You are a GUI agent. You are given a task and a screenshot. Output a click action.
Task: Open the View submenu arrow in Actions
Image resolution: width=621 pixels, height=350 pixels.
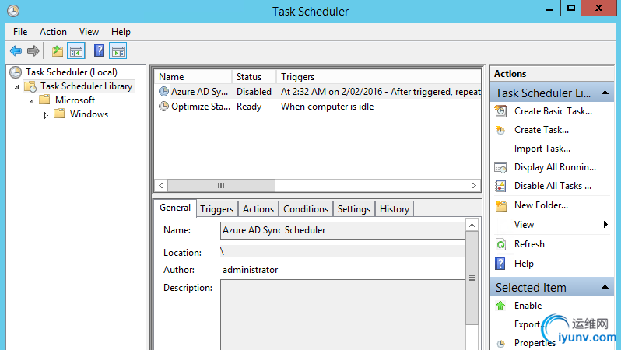[605, 225]
